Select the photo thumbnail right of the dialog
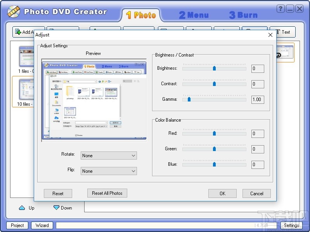The image size is (310, 232). click(x=285, y=52)
